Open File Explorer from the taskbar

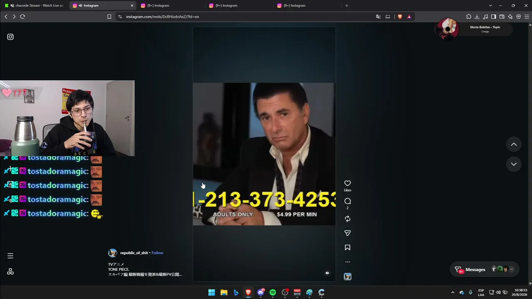tap(224, 292)
